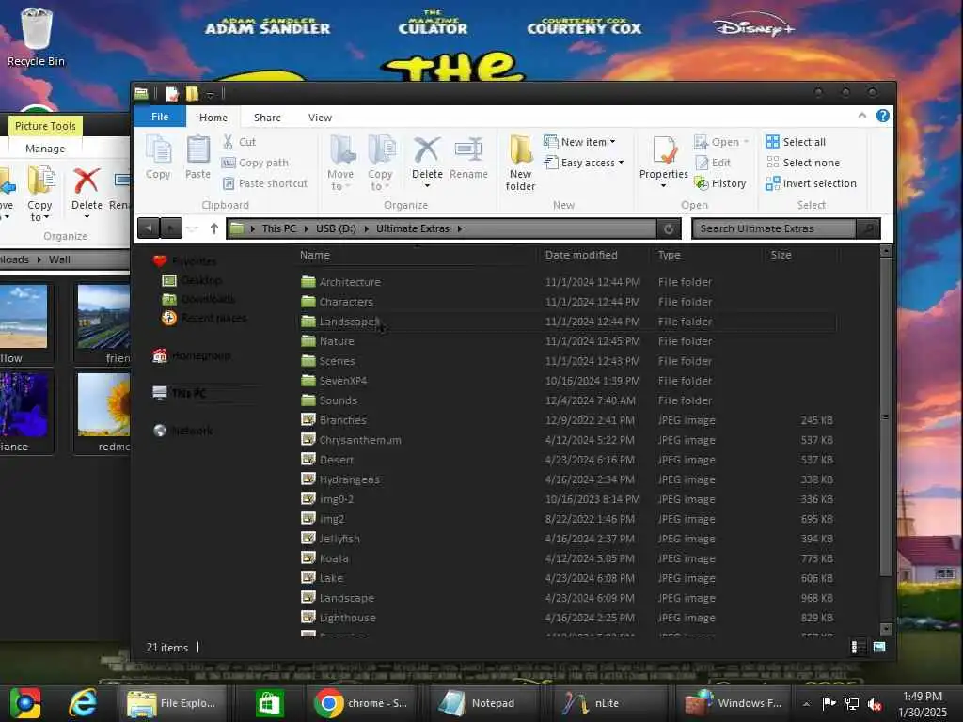
Task: Create a New folder from the ribbon
Action: (520, 163)
